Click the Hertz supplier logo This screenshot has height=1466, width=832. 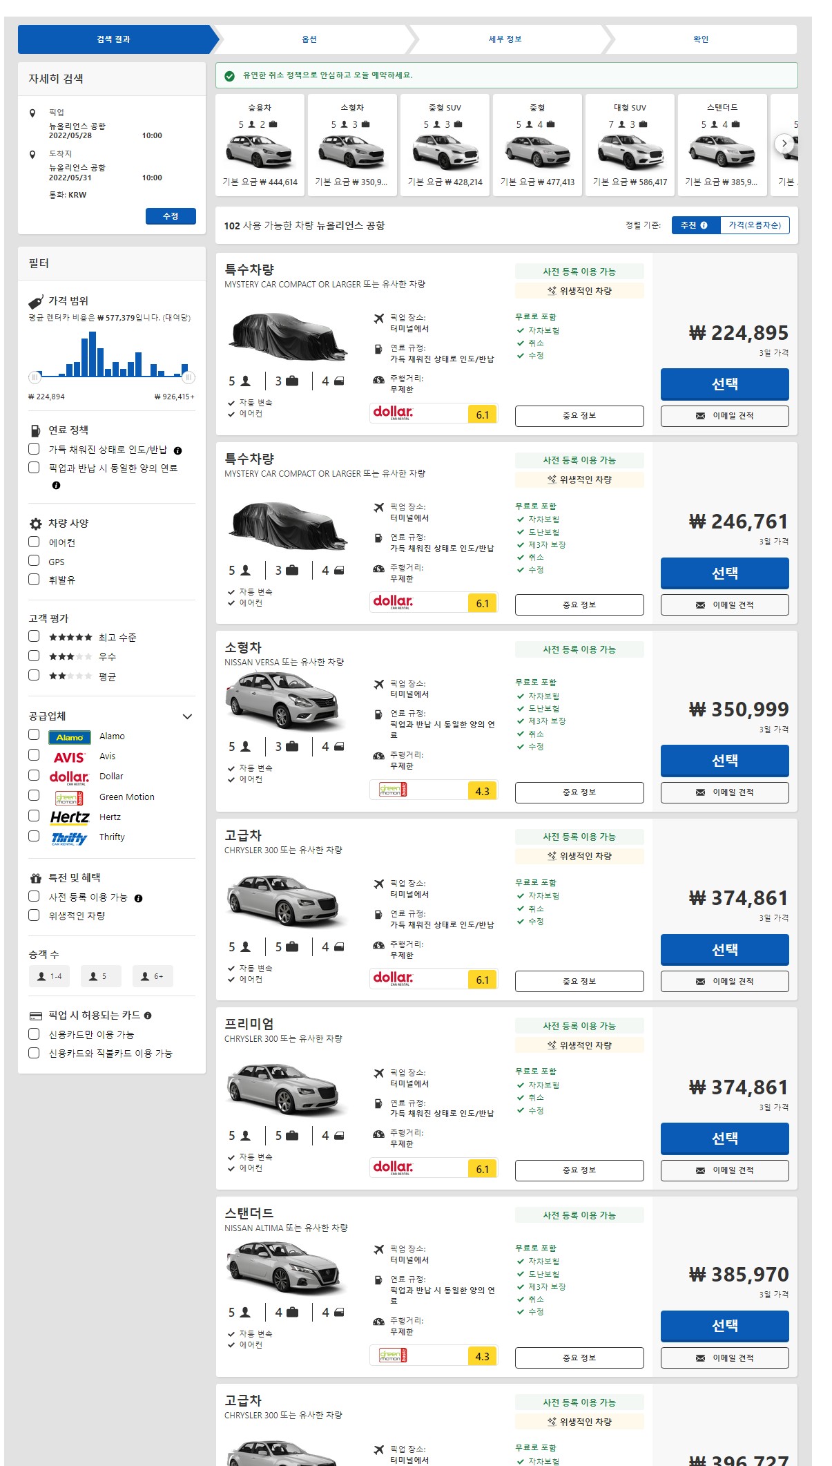click(x=70, y=817)
